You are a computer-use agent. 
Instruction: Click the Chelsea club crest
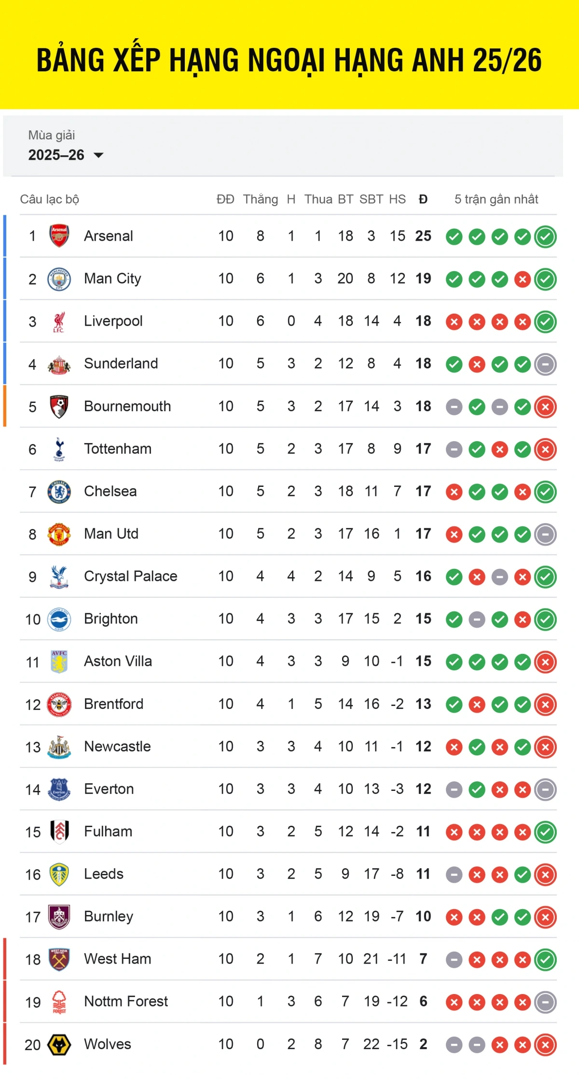[59, 492]
